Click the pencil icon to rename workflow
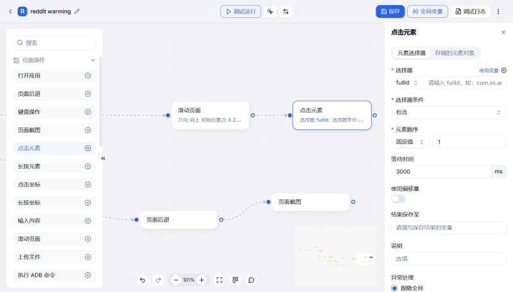This screenshot has width=513, height=292. [78, 11]
